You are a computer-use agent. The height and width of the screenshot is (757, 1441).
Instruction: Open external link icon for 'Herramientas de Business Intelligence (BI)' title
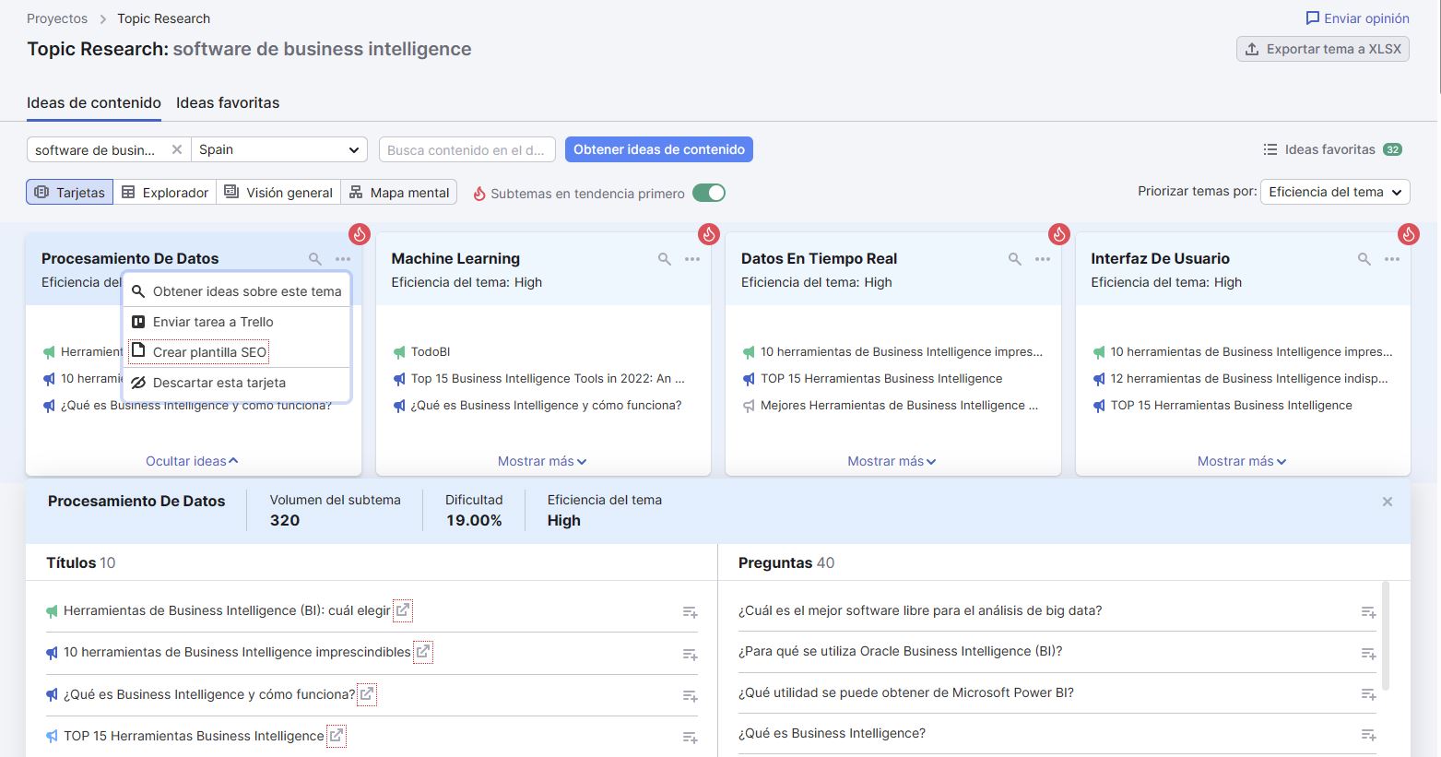pyautogui.click(x=403, y=610)
